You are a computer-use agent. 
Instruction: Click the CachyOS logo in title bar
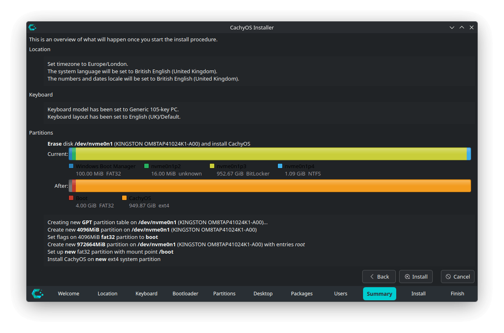[32, 27]
